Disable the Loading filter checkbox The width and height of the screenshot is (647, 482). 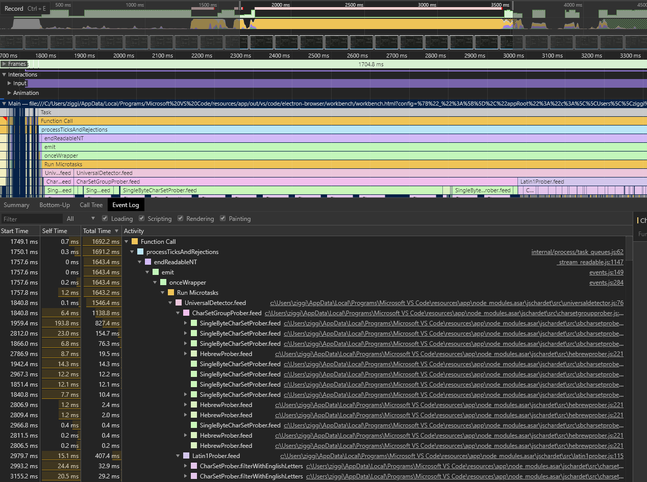(x=104, y=218)
